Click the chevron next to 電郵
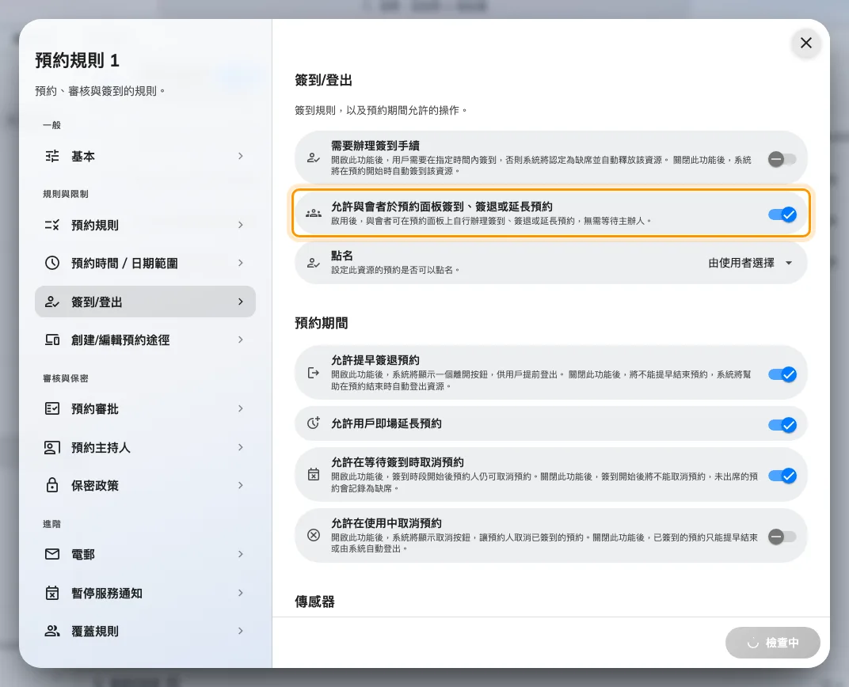 [241, 554]
